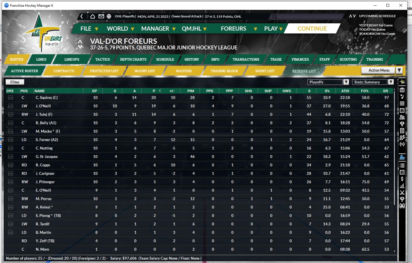
Task: Toggle dressed jersey icon for J. Tulej
Action: click(x=10, y=114)
